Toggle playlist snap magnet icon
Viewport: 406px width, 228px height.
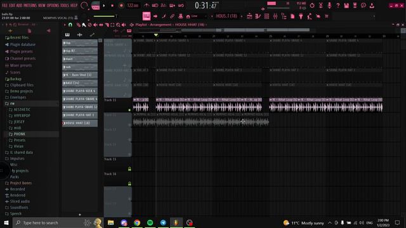coord(70,25)
